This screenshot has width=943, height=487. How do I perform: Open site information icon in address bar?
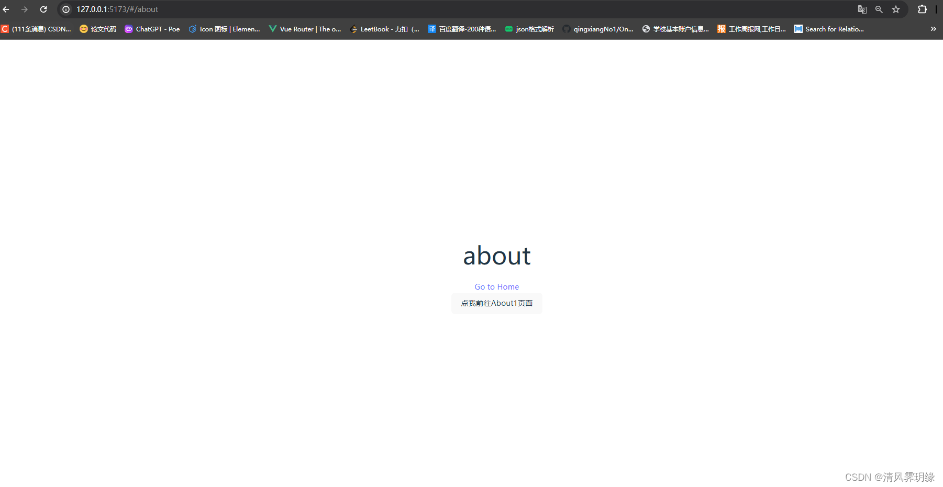66,9
